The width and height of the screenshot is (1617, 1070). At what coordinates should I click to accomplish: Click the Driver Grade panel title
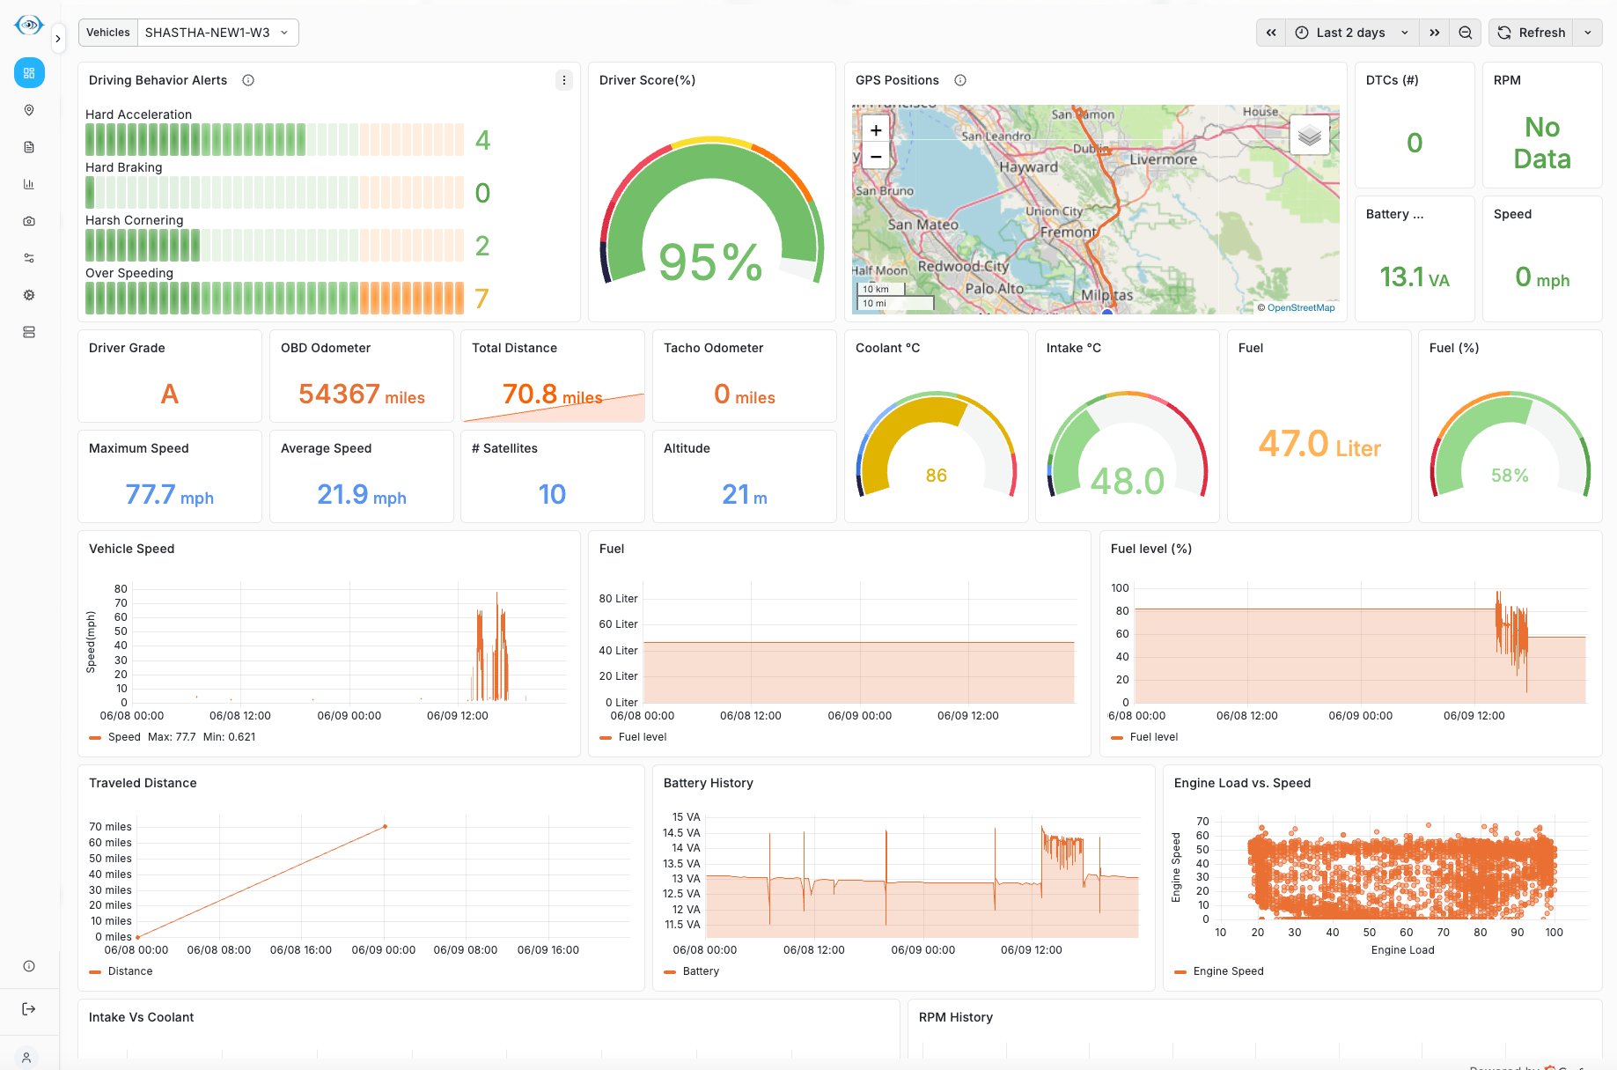(x=127, y=348)
